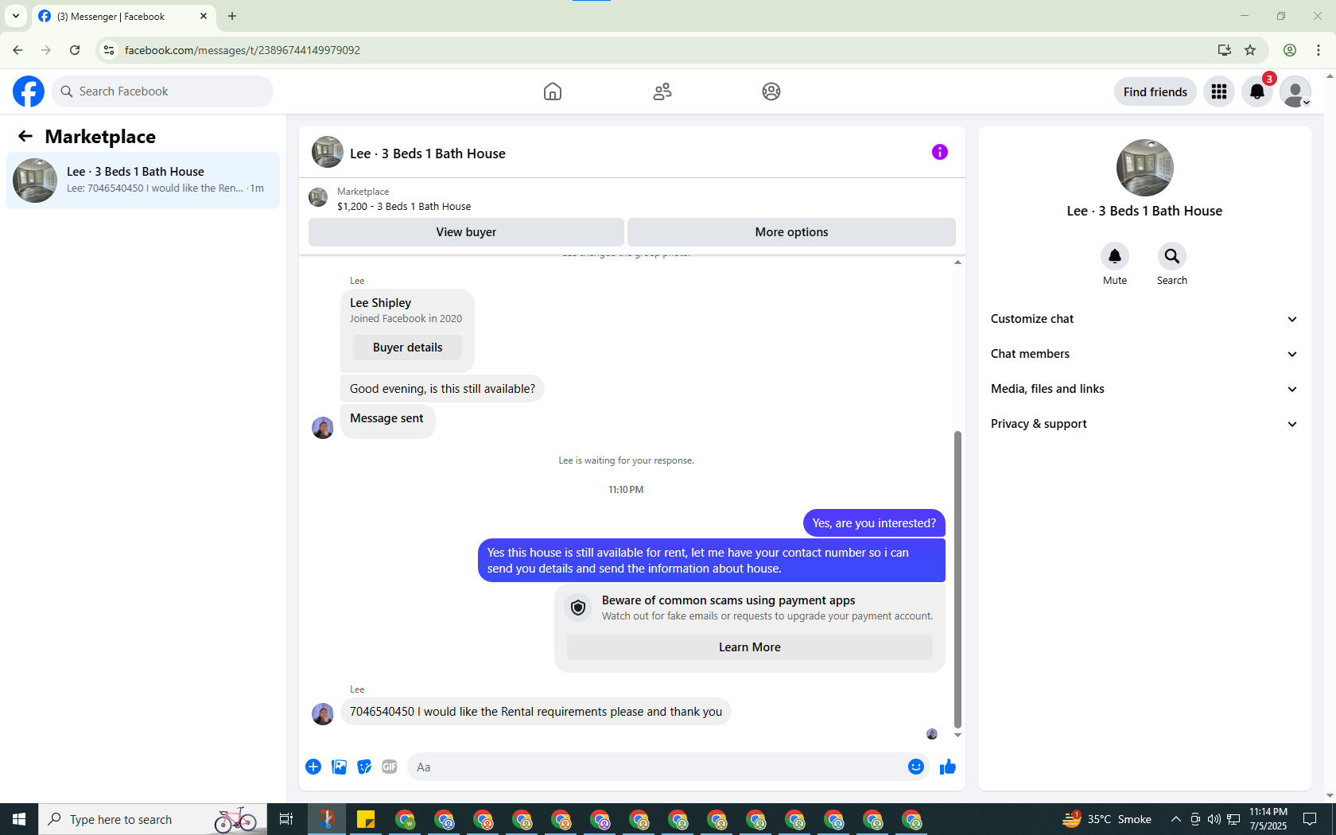
Task: Reload the browser page
Action: point(75,50)
